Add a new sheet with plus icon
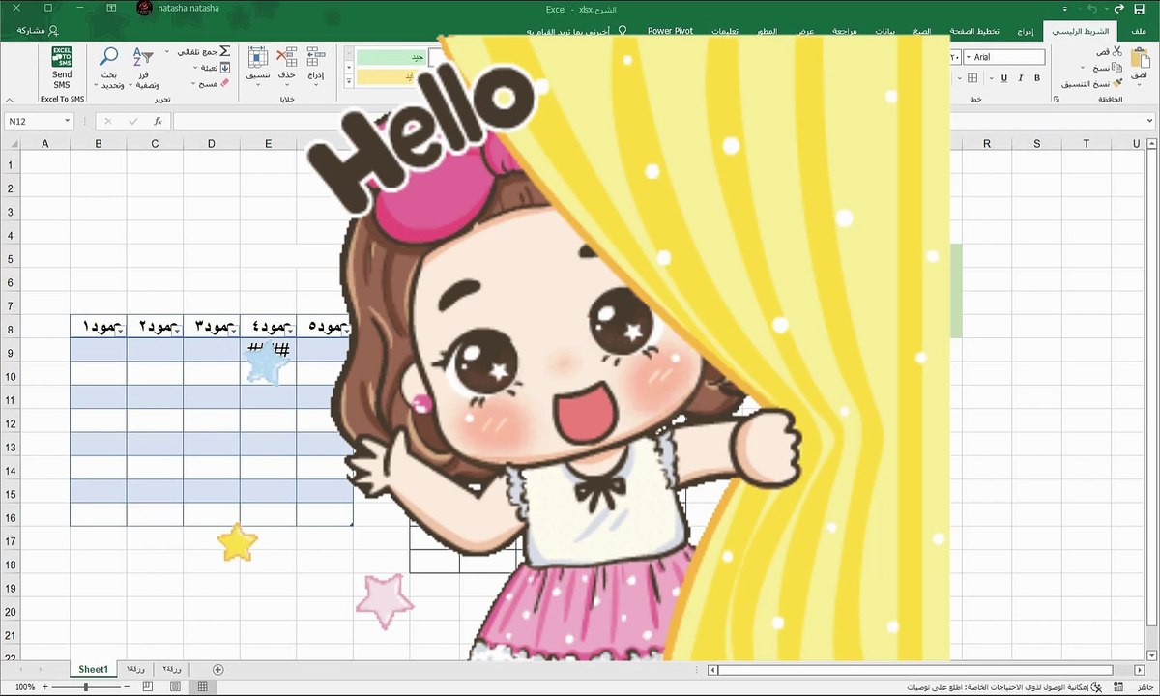Screen dimensions: 1160x696 tap(218, 669)
